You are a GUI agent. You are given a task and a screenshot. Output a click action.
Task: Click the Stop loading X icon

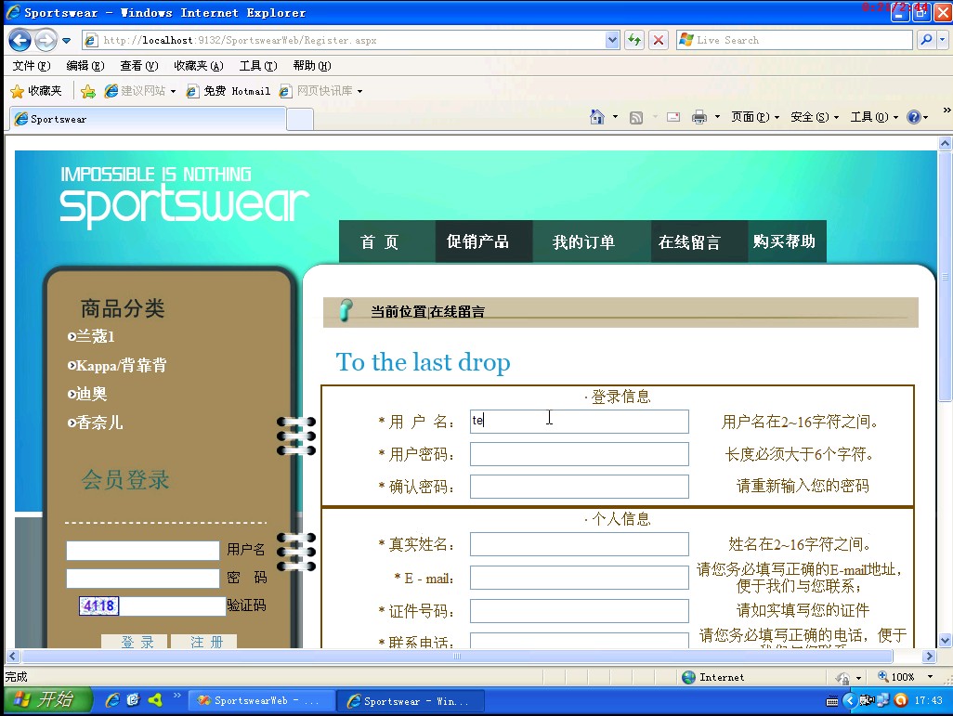coord(659,40)
